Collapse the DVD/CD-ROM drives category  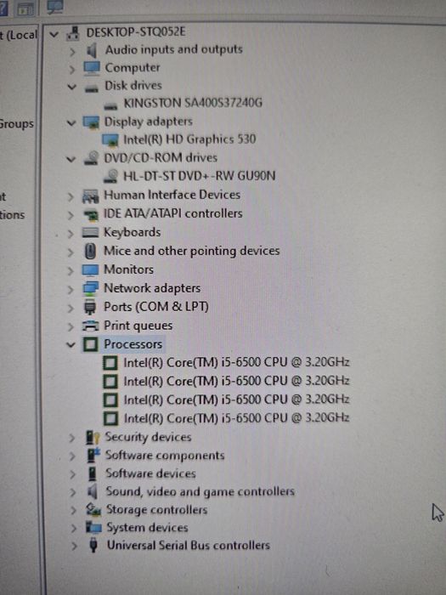tap(71, 159)
